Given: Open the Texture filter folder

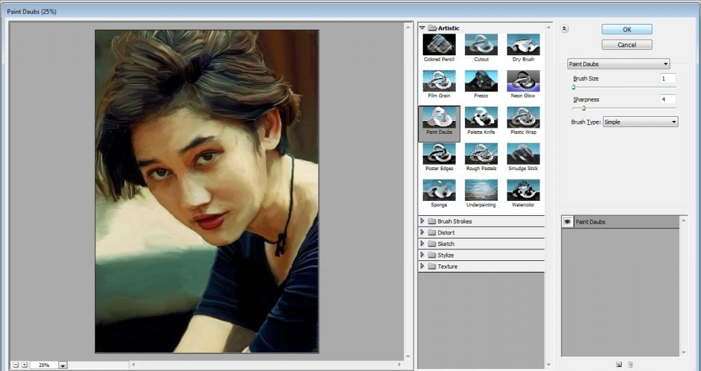Looking at the screenshot, I should (447, 266).
